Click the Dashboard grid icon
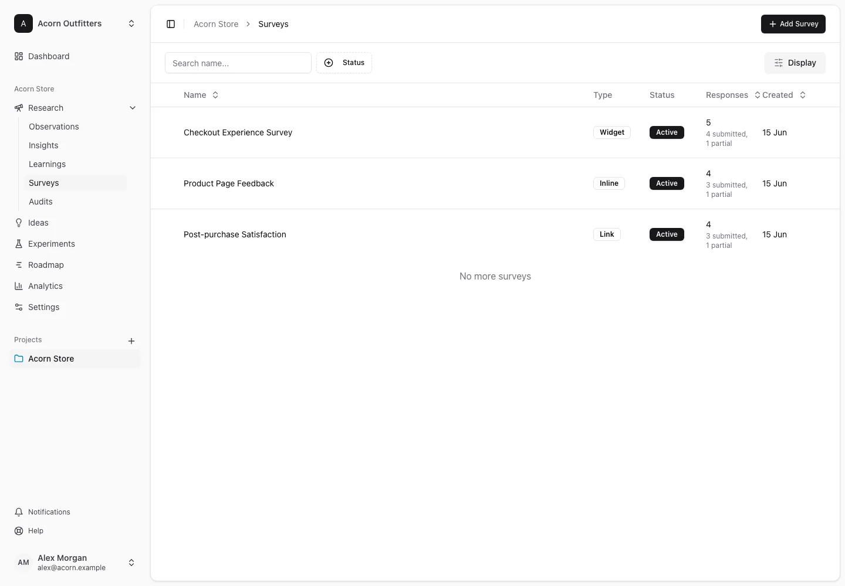Viewport: 845px width, 586px height. (x=19, y=56)
